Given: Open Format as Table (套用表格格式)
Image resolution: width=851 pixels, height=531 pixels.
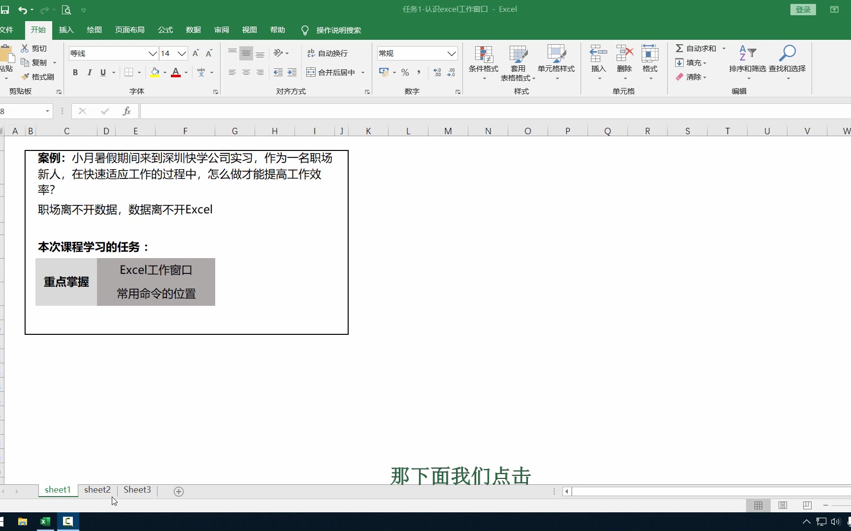Looking at the screenshot, I should click(x=518, y=63).
